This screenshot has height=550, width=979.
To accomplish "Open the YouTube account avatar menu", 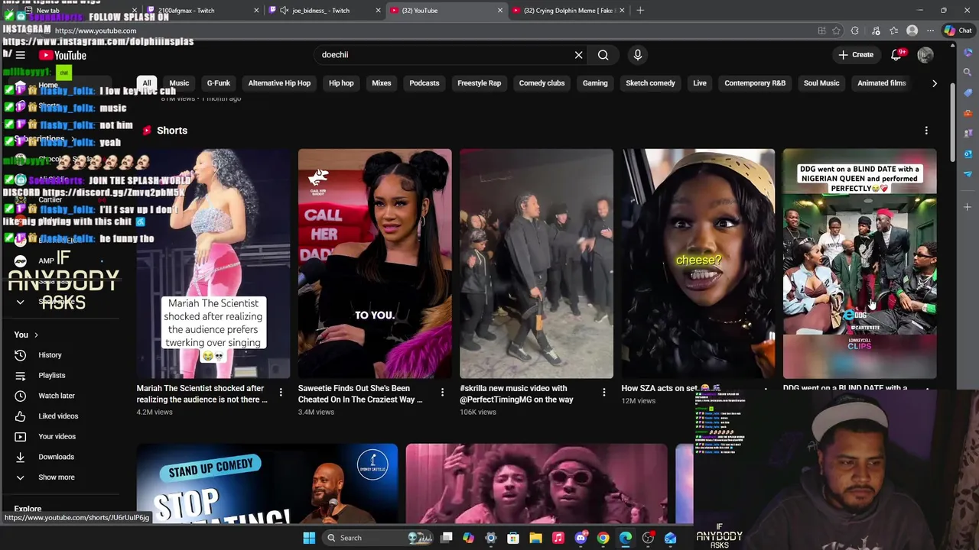I will (x=925, y=55).
